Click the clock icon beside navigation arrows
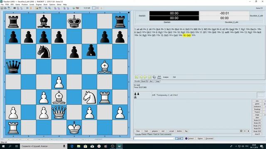Screen dimensions: 266x149 click(154, 77)
